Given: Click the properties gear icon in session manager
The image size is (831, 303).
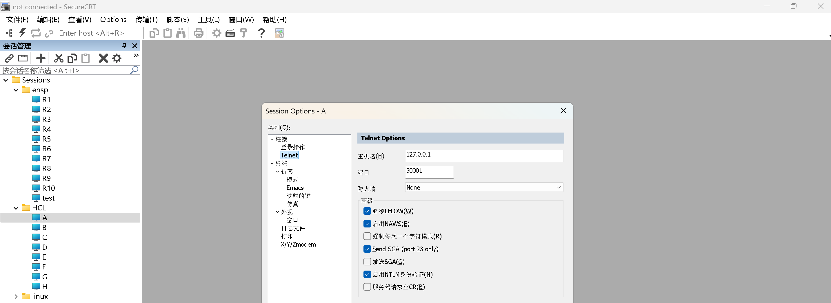Looking at the screenshot, I should click(117, 58).
